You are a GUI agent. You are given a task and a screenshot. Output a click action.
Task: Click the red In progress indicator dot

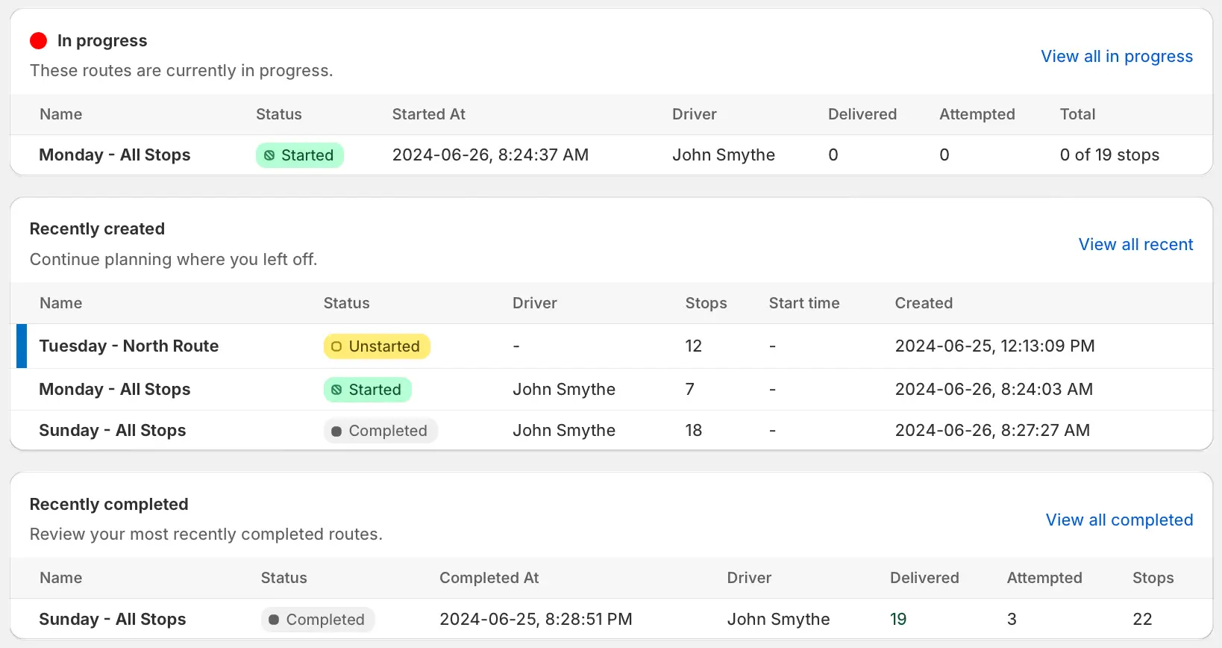(38, 40)
